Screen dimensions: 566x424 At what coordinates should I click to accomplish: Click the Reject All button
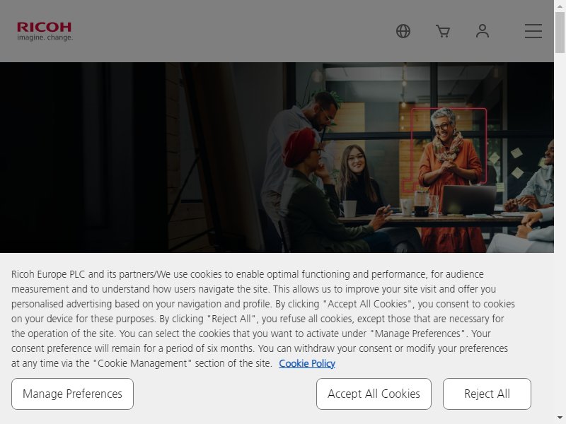[487, 394]
